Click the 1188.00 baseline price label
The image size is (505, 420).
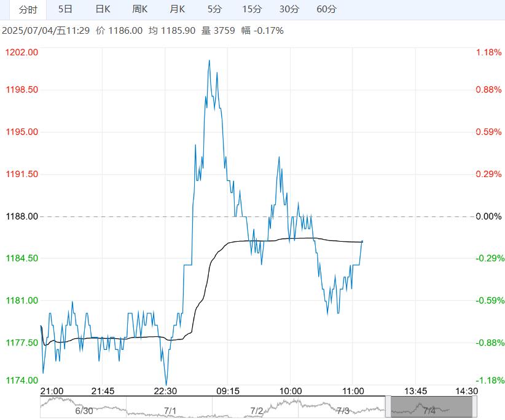pos(22,216)
